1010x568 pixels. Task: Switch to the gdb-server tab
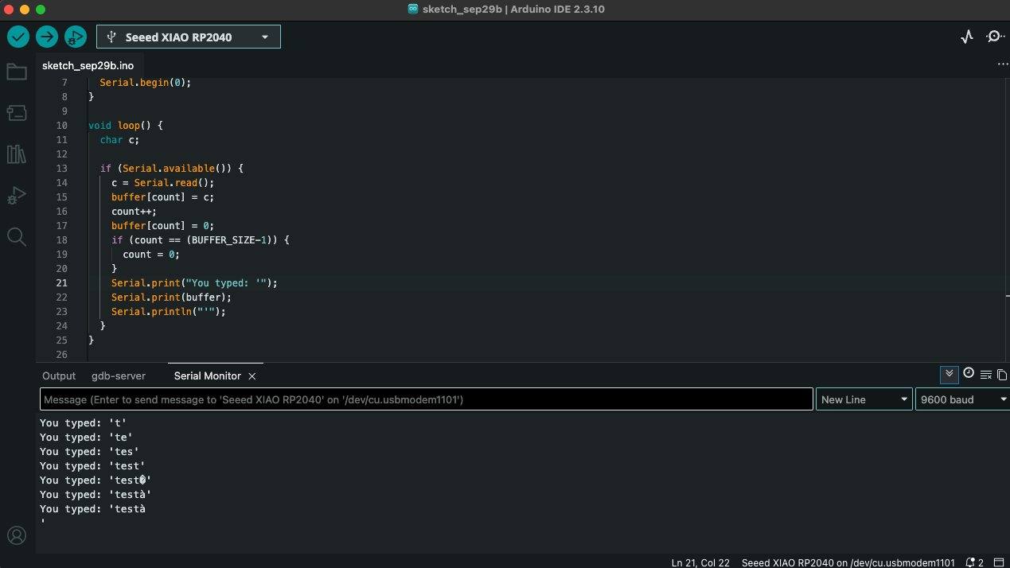coord(119,376)
